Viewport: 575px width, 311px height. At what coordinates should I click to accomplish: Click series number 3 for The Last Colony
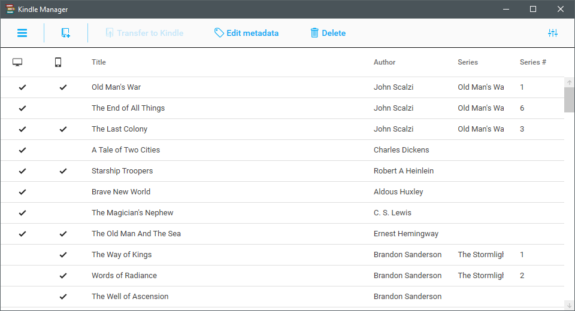pos(522,129)
